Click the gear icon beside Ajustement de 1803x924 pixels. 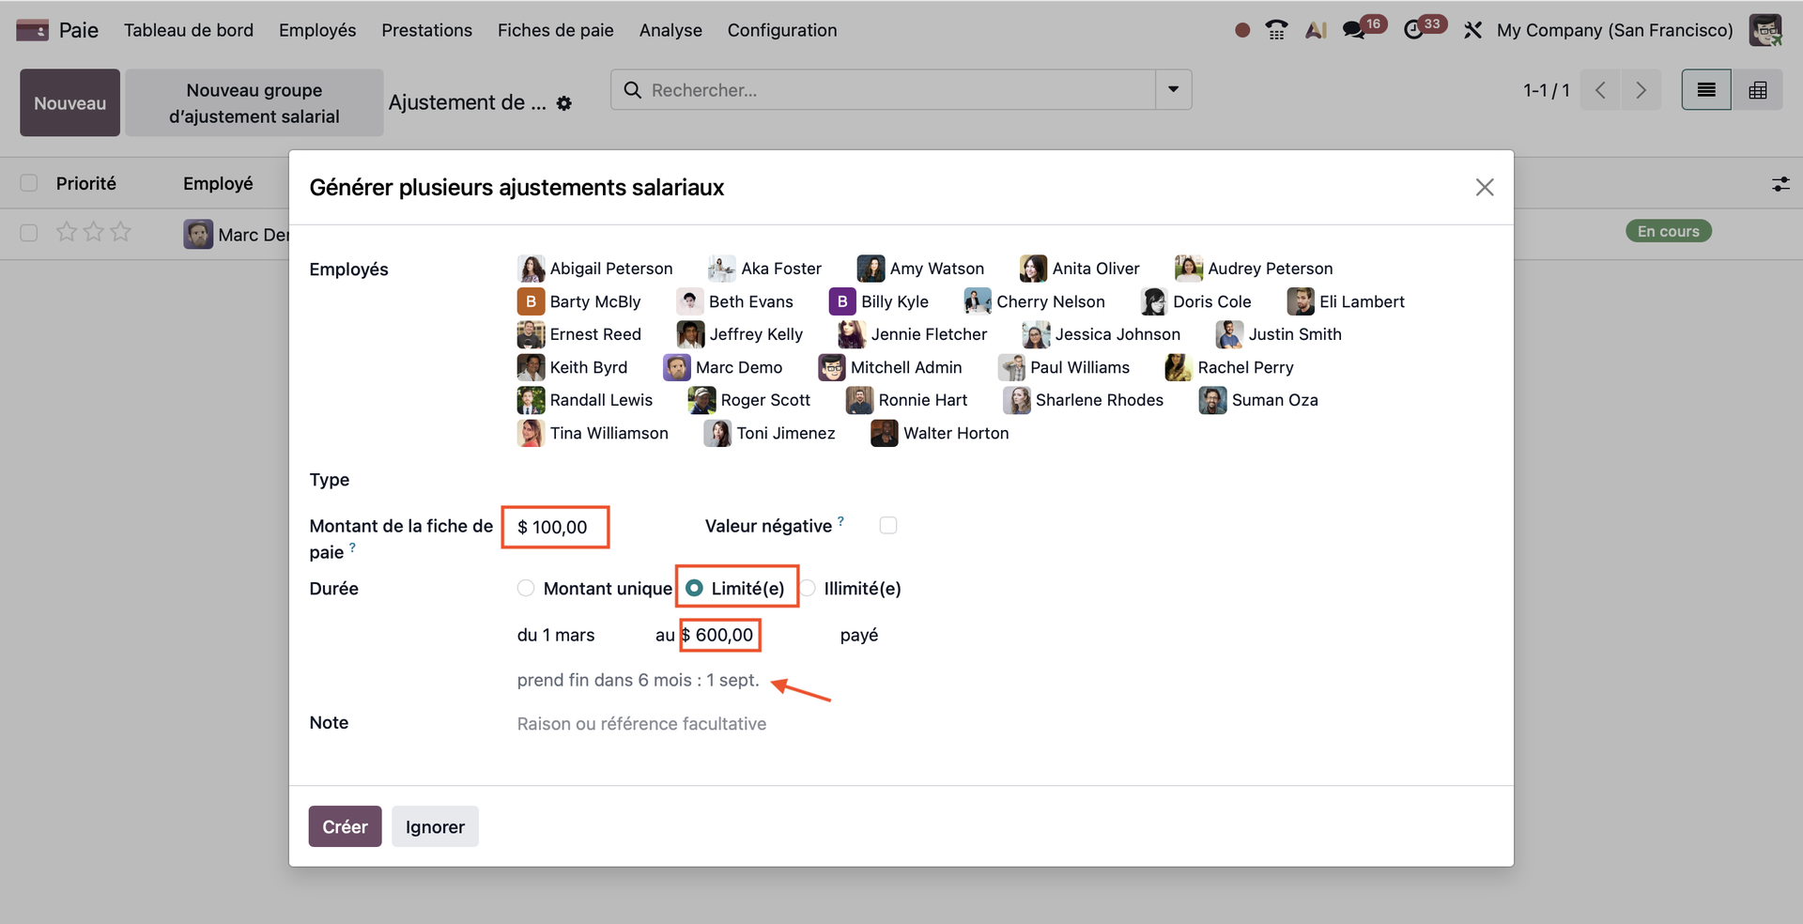564,103
